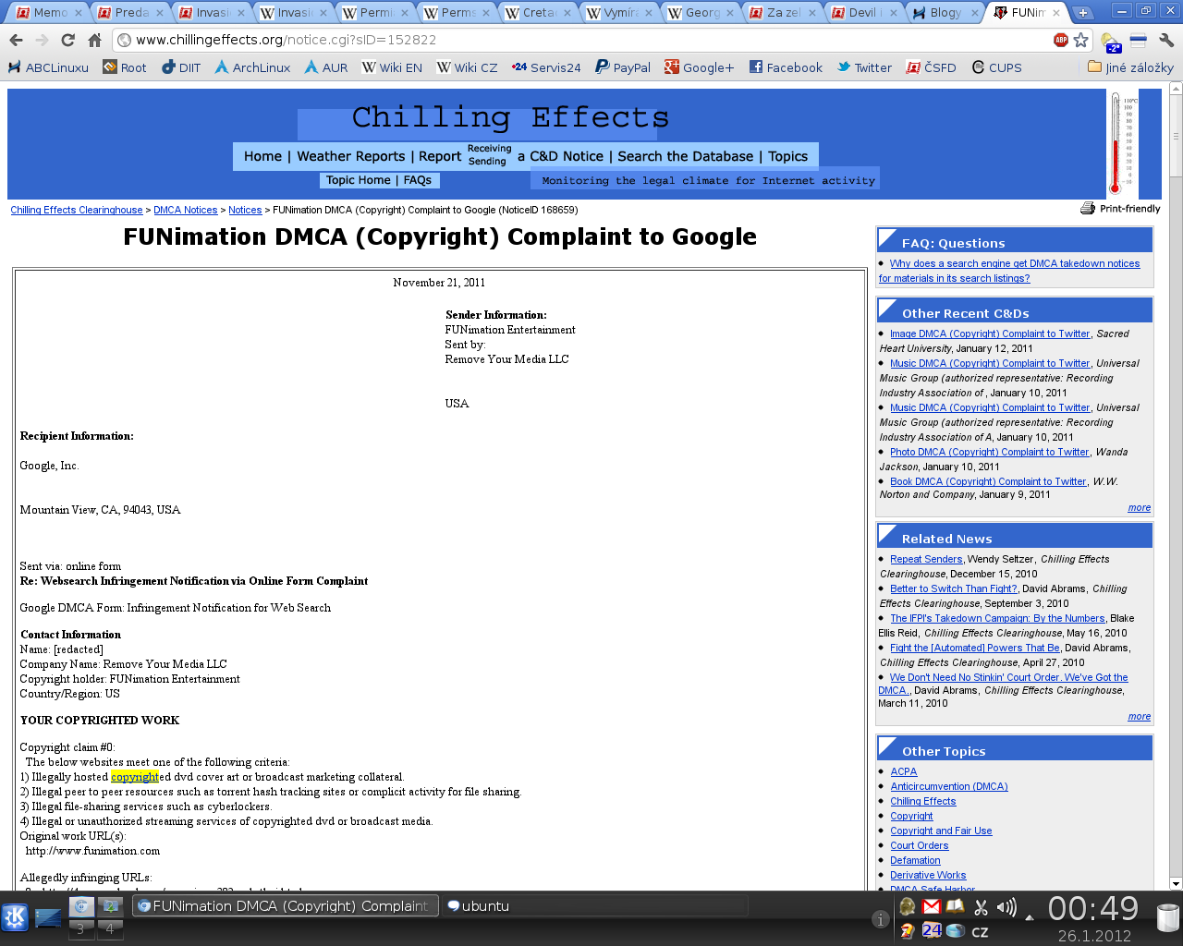Viewport: 1183px width, 946px height.
Task: Open Search the Database in site menu
Action: pos(685,156)
